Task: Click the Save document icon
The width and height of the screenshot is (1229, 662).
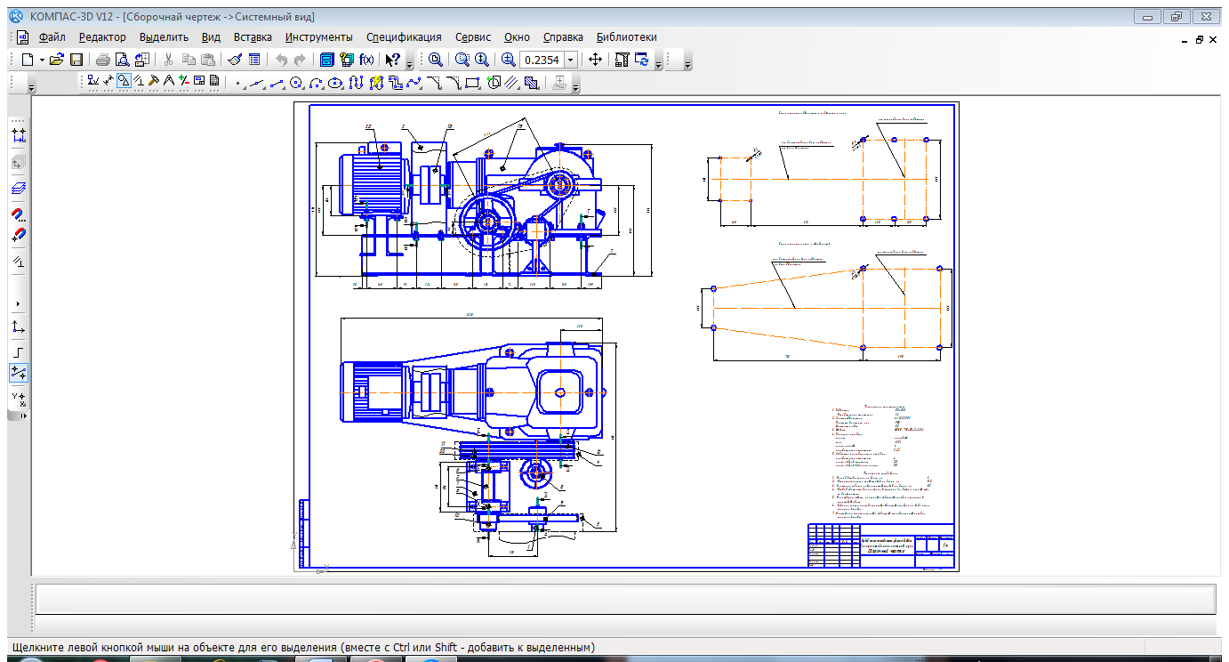Action: click(x=76, y=60)
